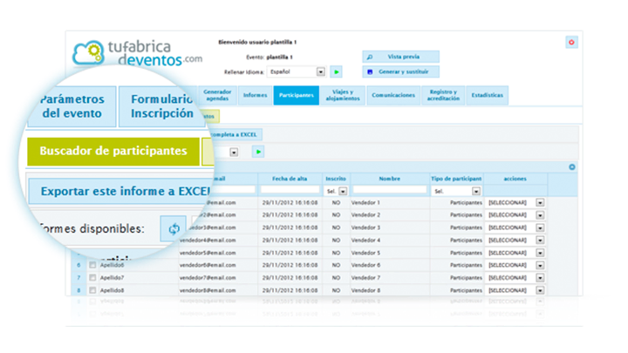Click magnifier icon on Vista previa
The image size is (628, 353).
point(370,57)
